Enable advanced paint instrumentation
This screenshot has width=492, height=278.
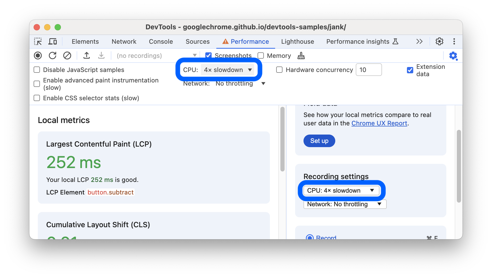36,84
